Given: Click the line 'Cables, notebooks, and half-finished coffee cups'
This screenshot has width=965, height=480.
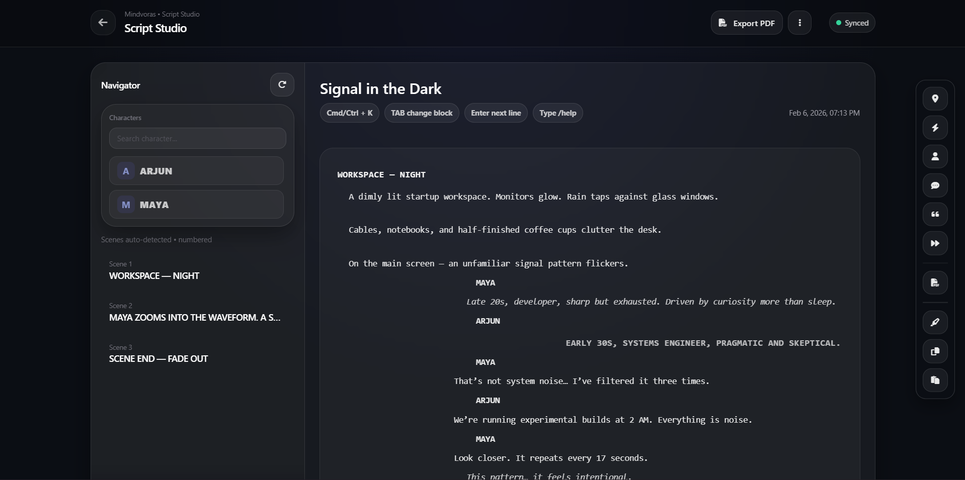Looking at the screenshot, I should [x=505, y=230].
